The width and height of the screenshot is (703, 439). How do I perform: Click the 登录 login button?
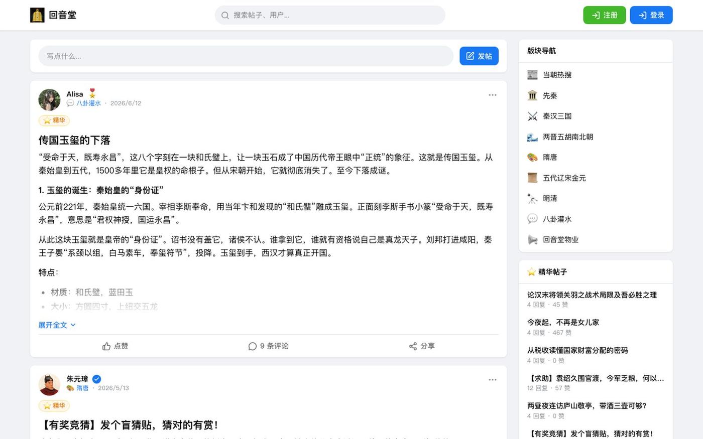click(651, 15)
